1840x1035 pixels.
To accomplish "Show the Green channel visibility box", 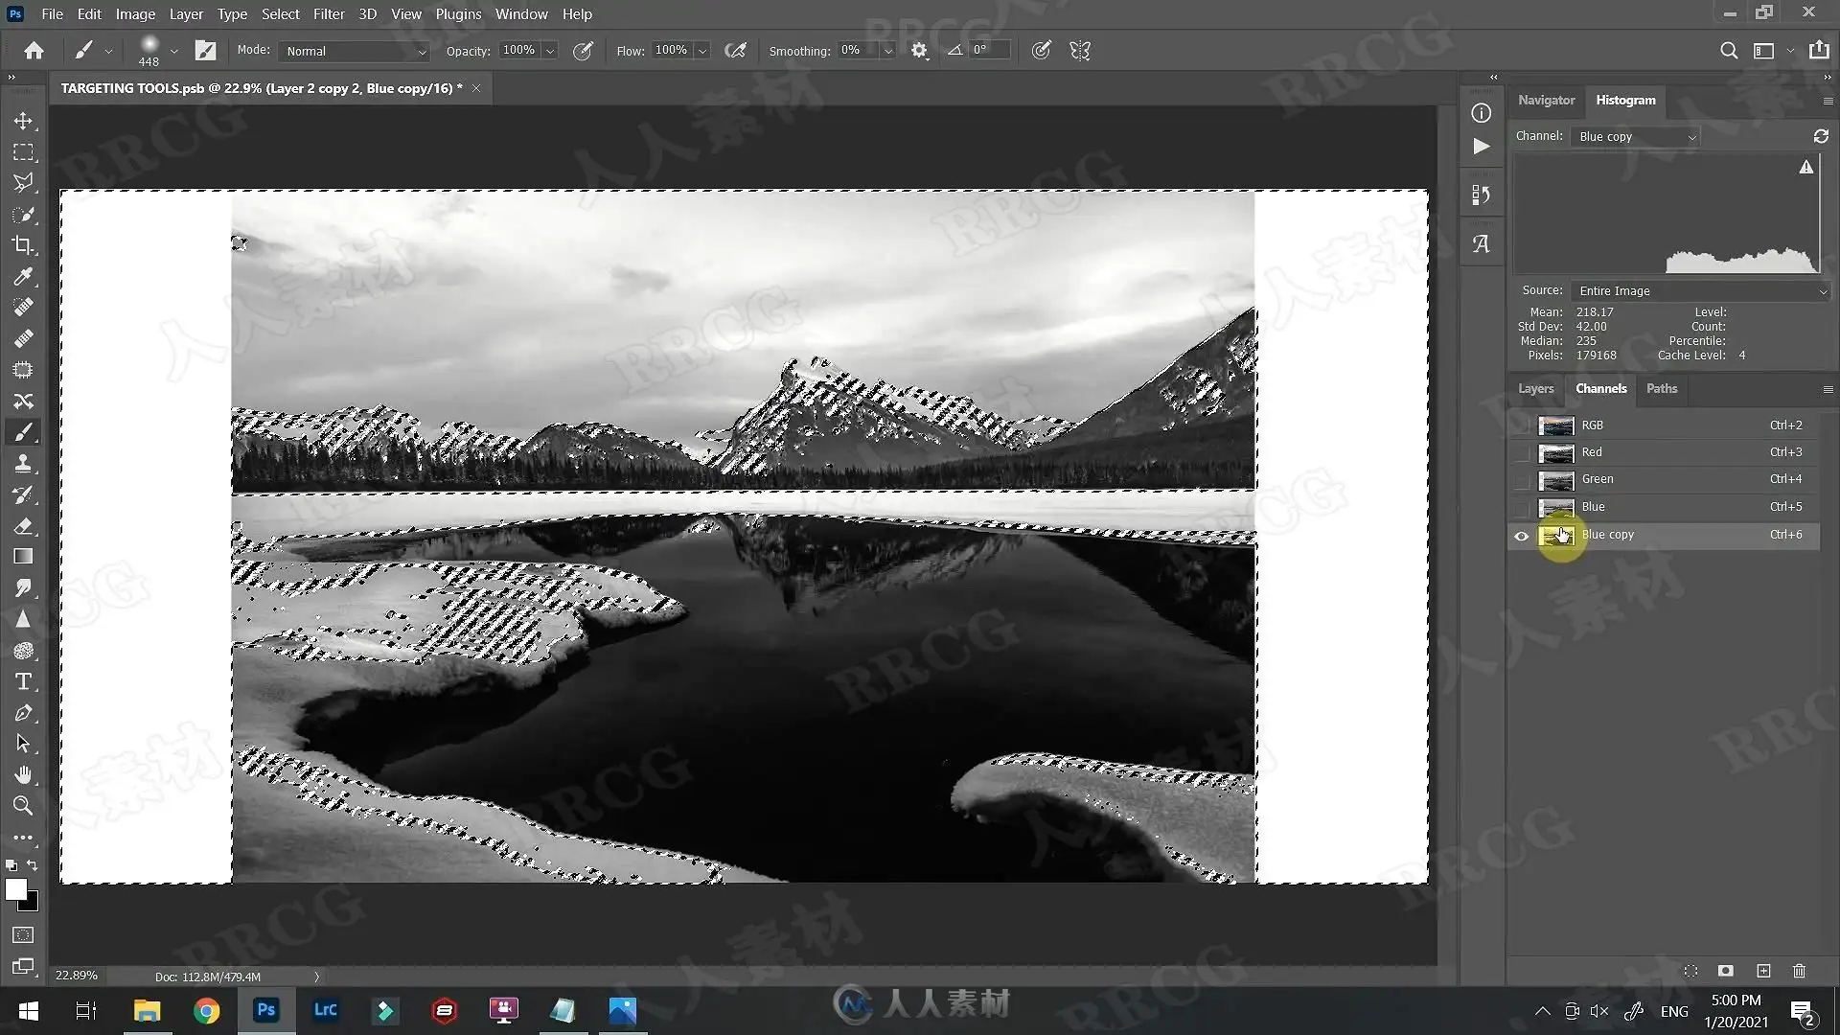I will click(1521, 479).
